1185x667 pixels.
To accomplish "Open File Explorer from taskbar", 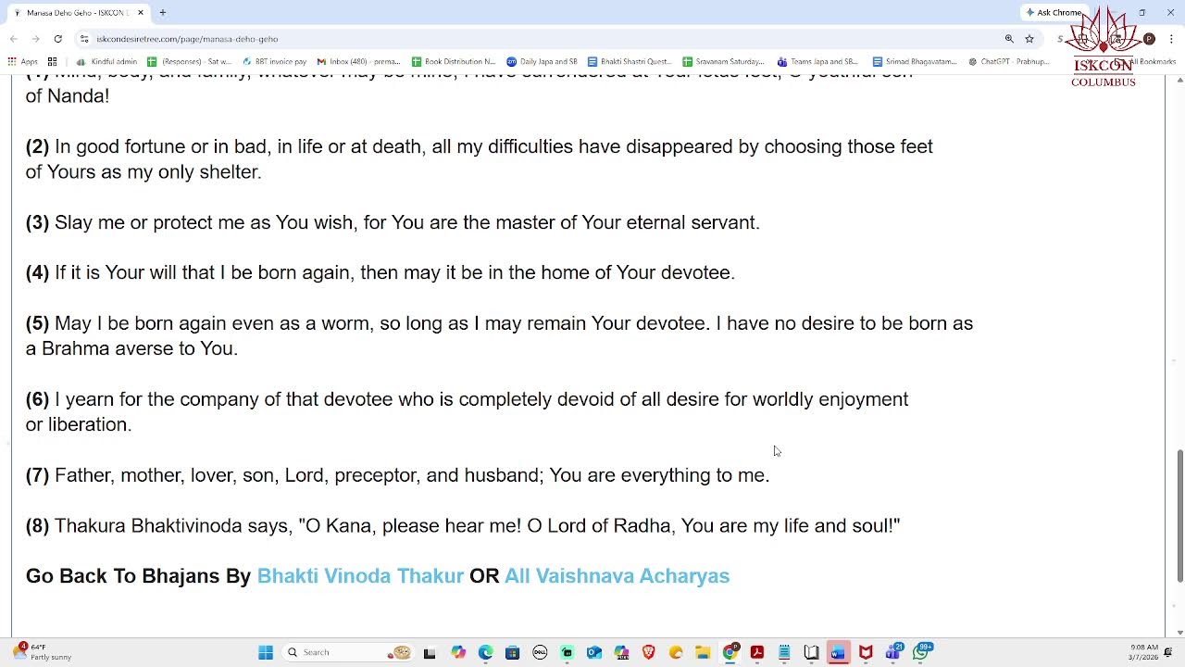I will (x=703, y=652).
